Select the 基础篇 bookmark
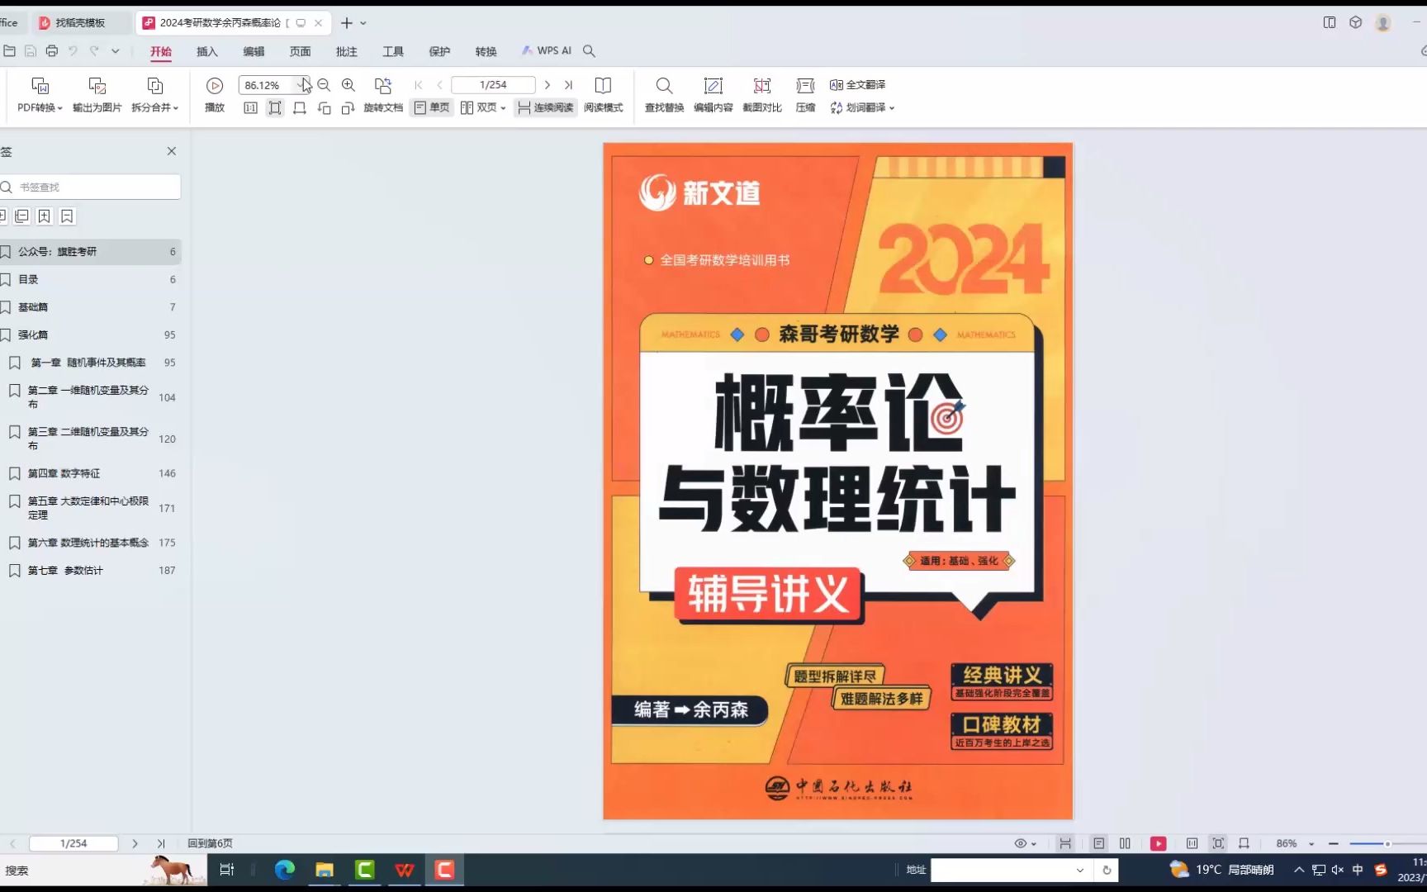Image resolution: width=1427 pixels, height=892 pixels. tap(89, 307)
